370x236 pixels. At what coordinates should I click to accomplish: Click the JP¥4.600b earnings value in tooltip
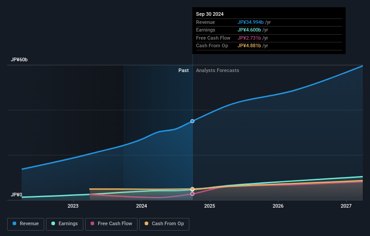249,30
